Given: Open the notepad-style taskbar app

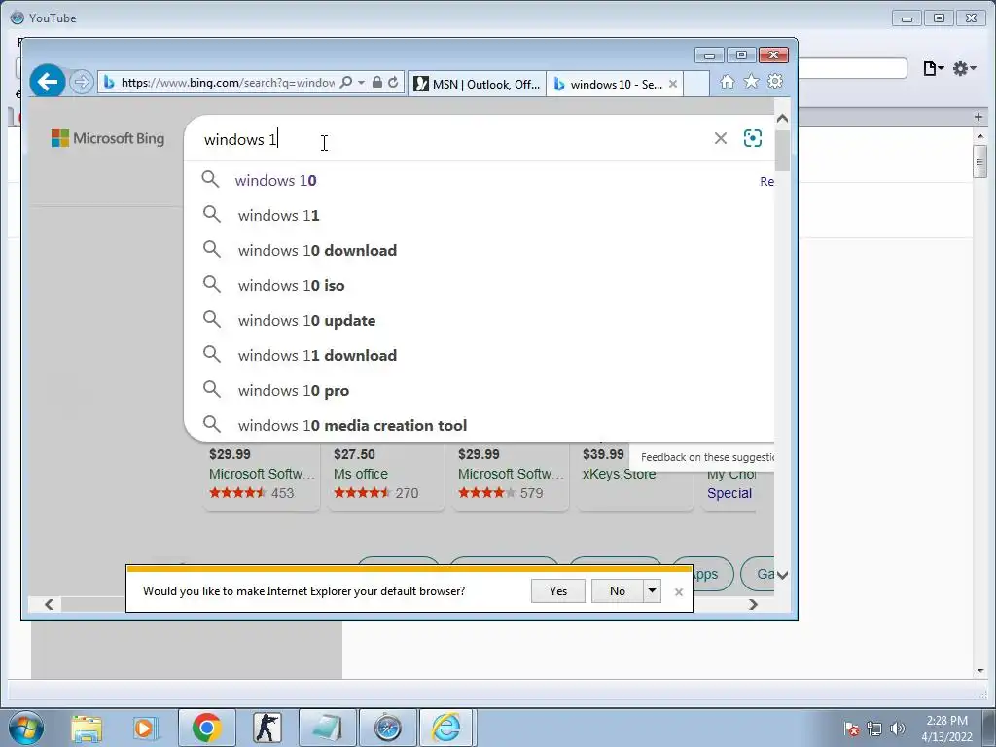Looking at the screenshot, I should (327, 728).
